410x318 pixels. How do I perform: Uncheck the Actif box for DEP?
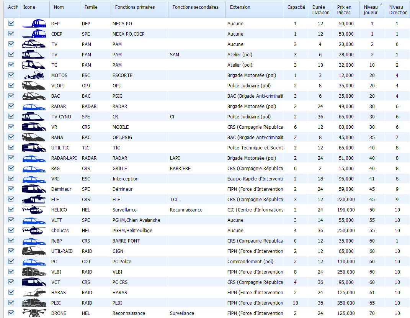11,23
